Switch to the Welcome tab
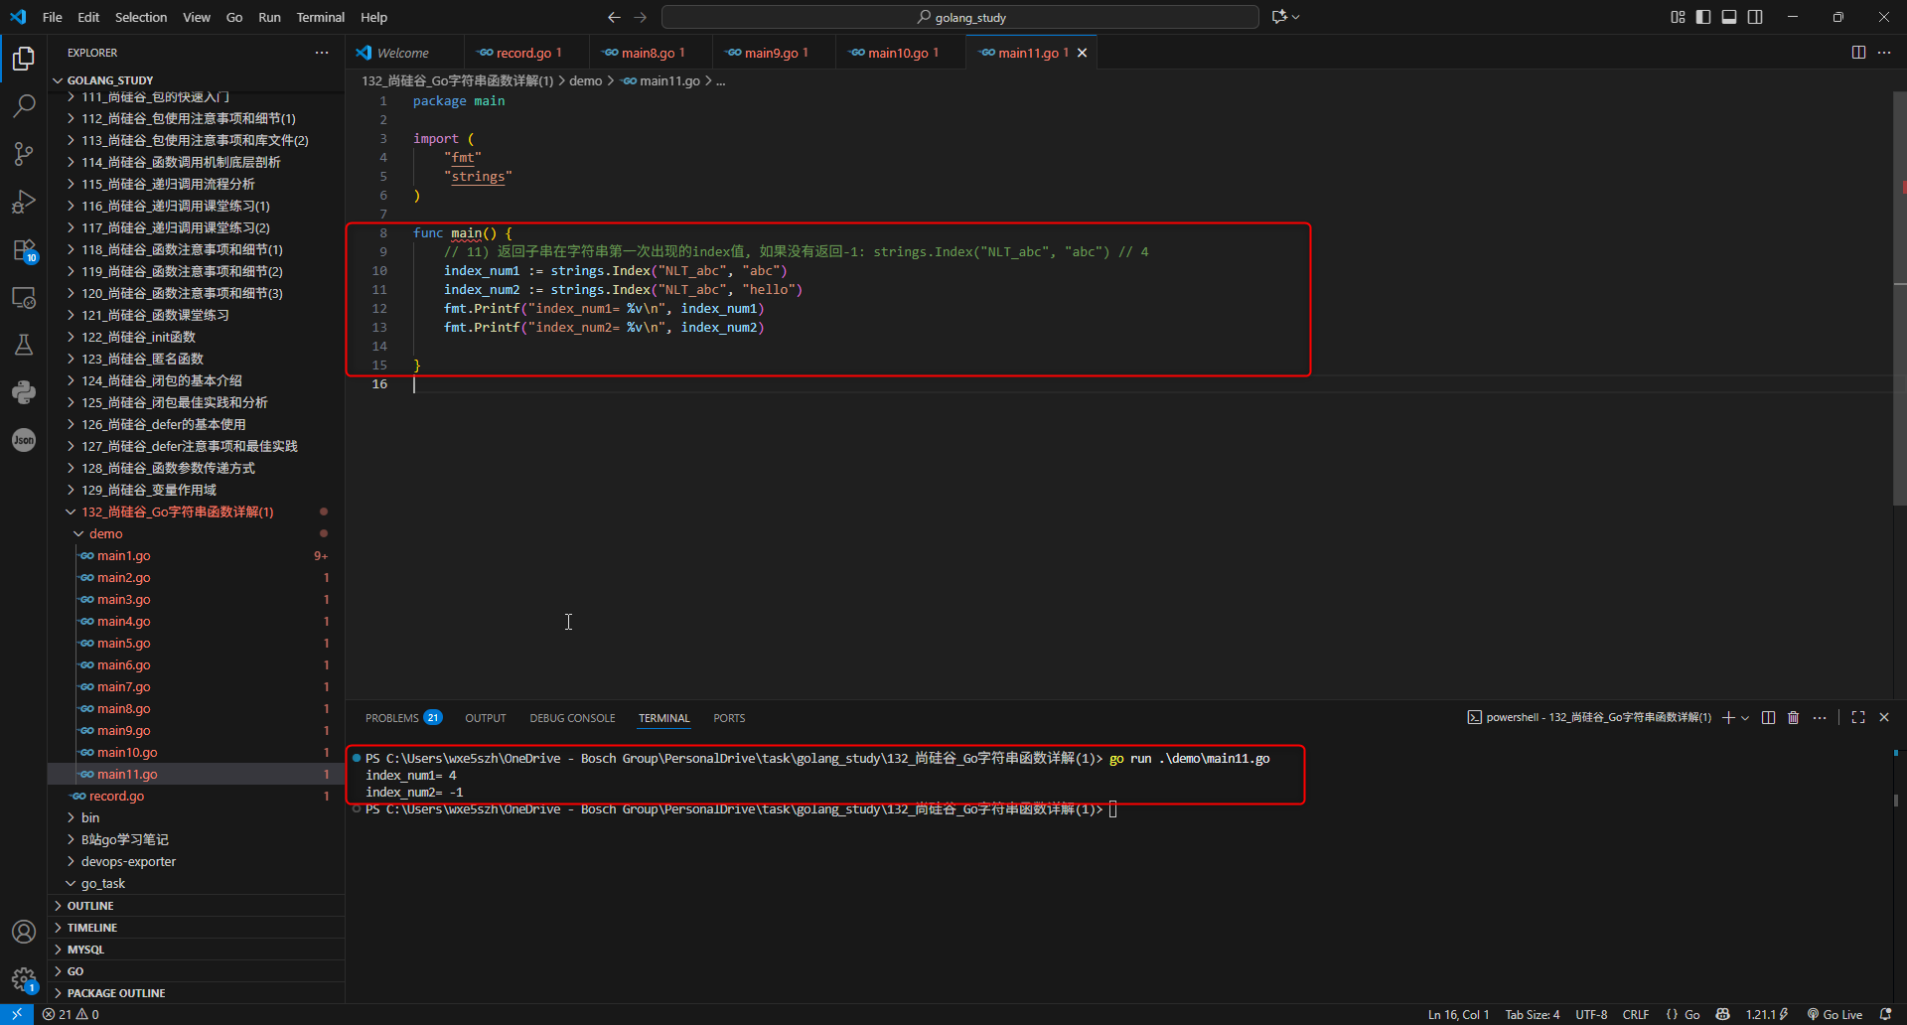 [403, 53]
